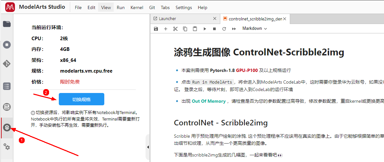
Task: Click the info icon before 切换资源后
Action: coord(33,113)
